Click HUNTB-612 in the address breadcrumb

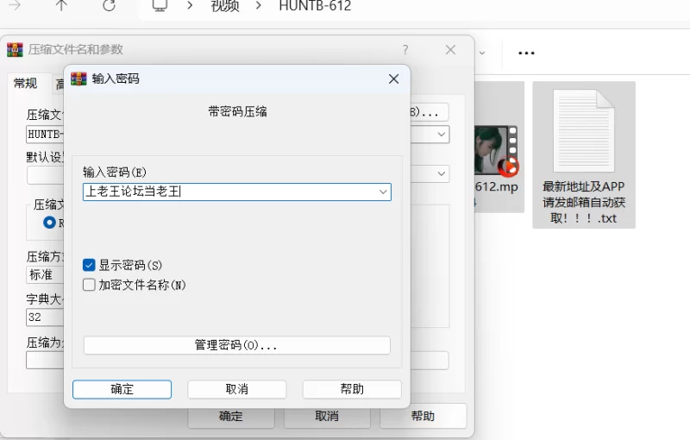315,6
